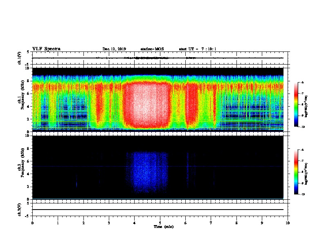This screenshot has width=324, height=250.
Task: Select the "start UT = 7:10:1" text
Action: point(198,49)
